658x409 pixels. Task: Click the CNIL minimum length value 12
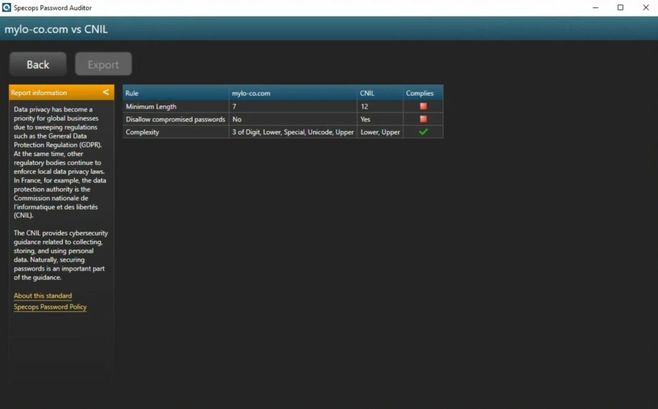[380, 107]
